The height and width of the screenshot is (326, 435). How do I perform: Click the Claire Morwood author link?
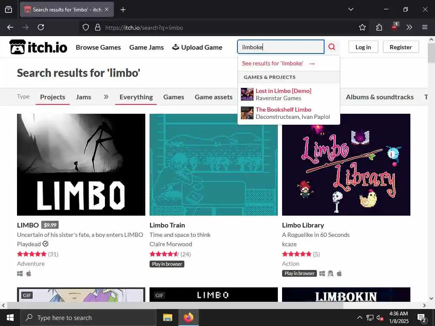tap(171, 244)
